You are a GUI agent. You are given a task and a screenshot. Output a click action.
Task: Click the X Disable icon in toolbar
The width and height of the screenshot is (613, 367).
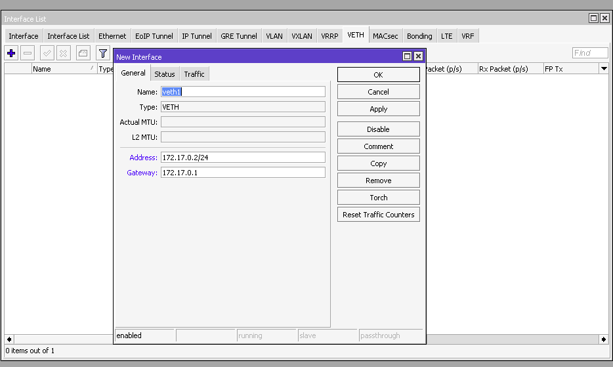64,53
